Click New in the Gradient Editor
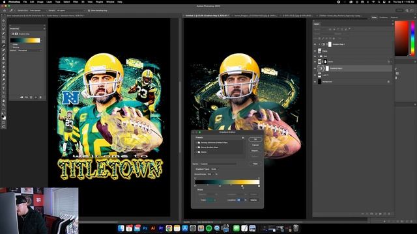 point(255,164)
